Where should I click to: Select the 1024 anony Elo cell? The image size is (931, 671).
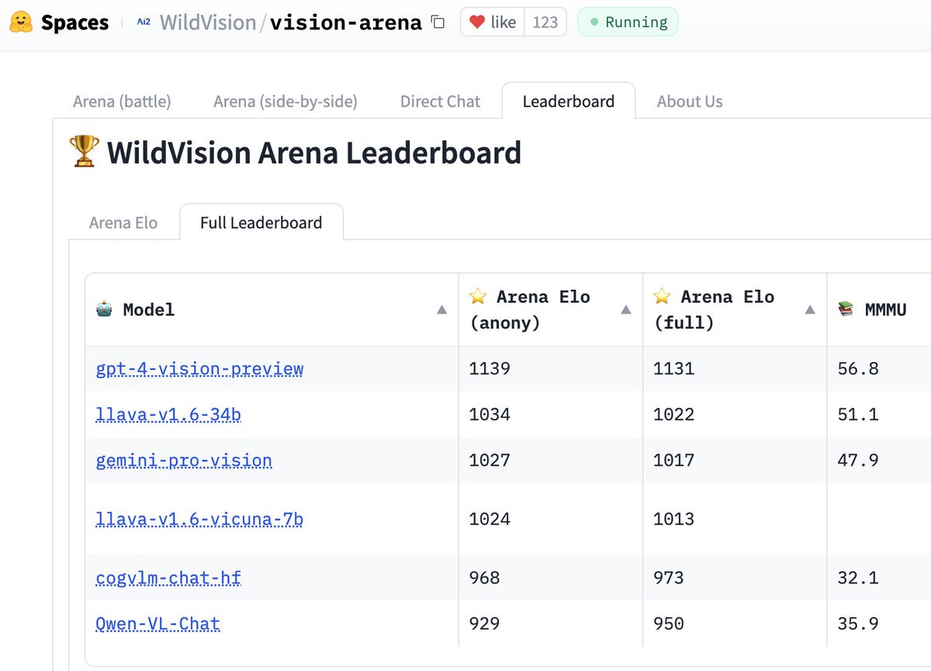pyautogui.click(x=551, y=519)
